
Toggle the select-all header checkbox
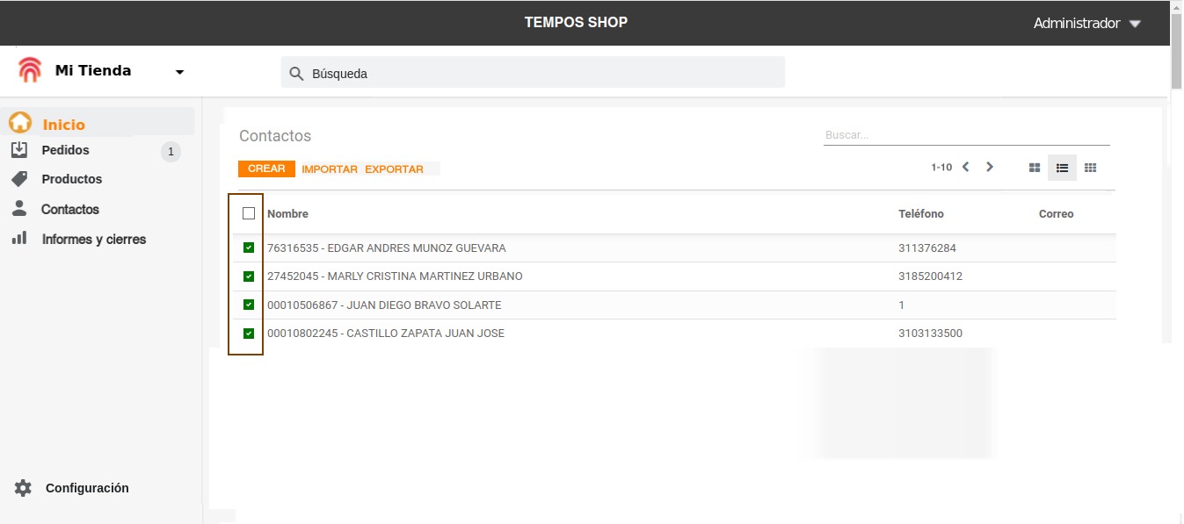pyautogui.click(x=249, y=213)
